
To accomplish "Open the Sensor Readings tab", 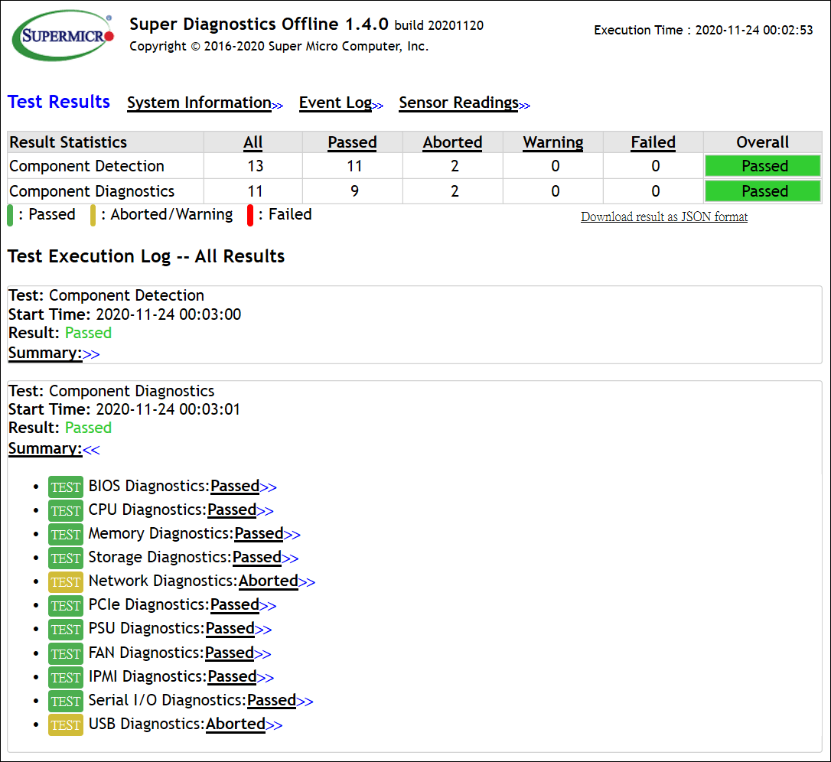I will (464, 103).
